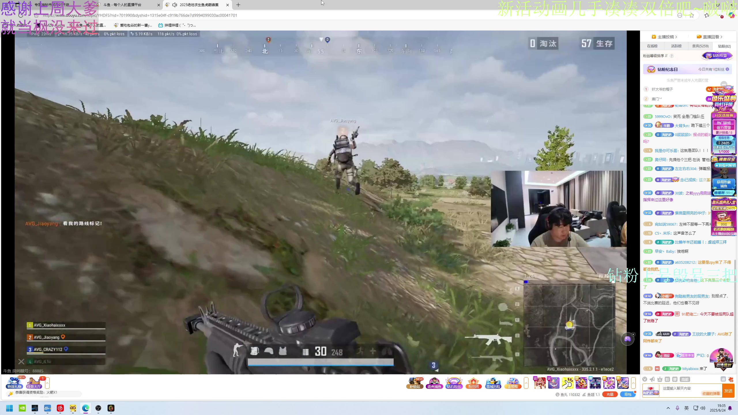
Task: Switch to the 在线榜 tab
Action: pos(652,46)
